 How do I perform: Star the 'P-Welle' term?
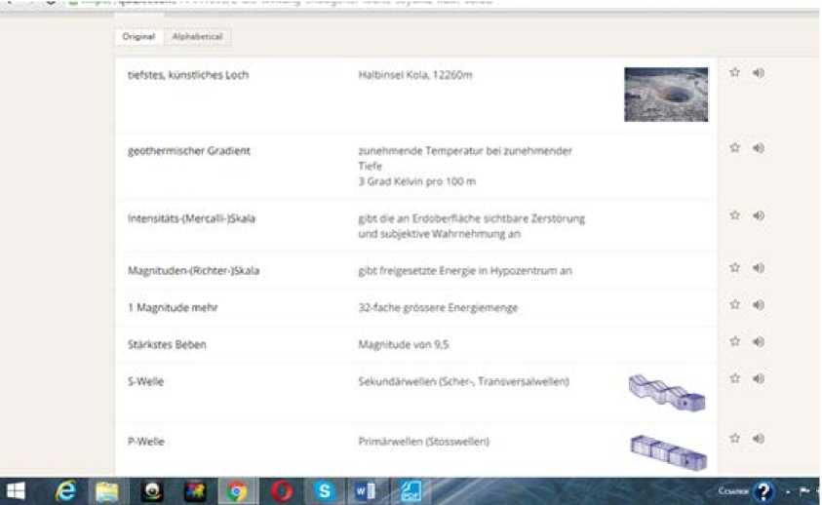point(734,438)
